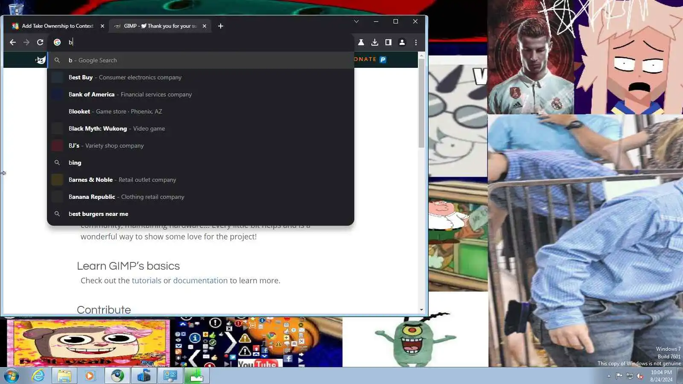This screenshot has height=384, width=683.
Task: Select the 'Bank of America' suggestion
Action: point(201,94)
